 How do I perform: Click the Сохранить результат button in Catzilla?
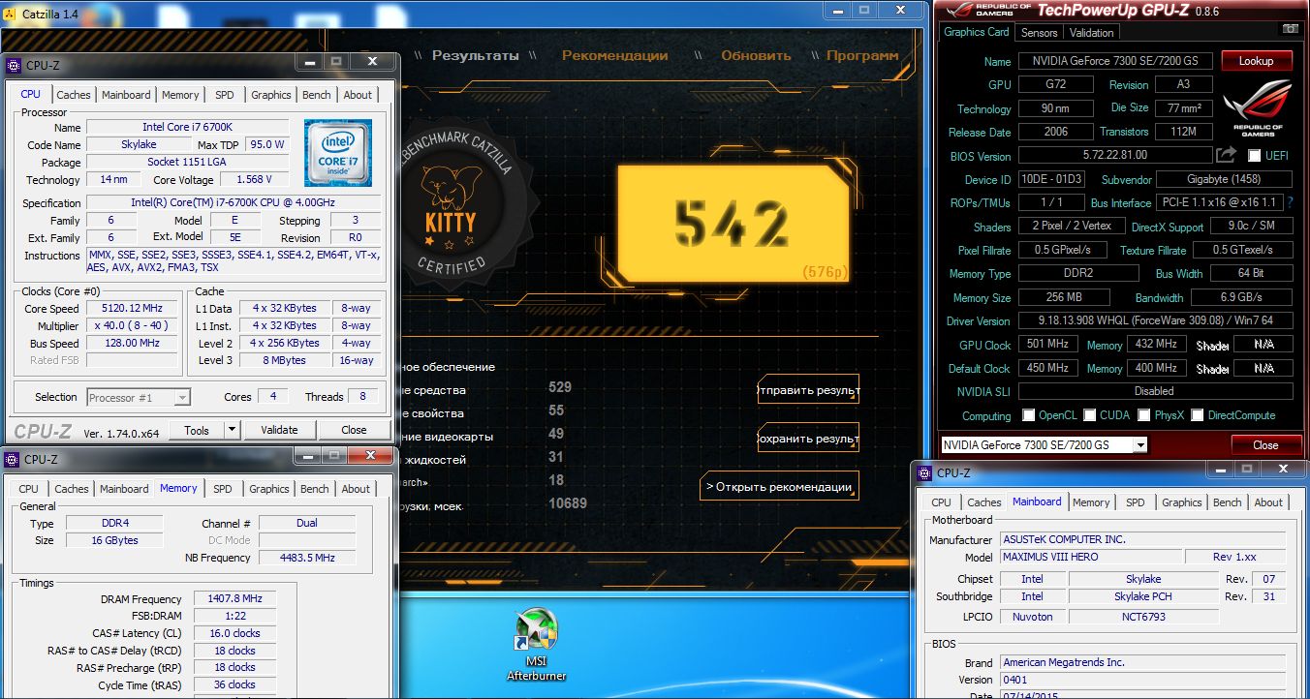click(x=808, y=438)
